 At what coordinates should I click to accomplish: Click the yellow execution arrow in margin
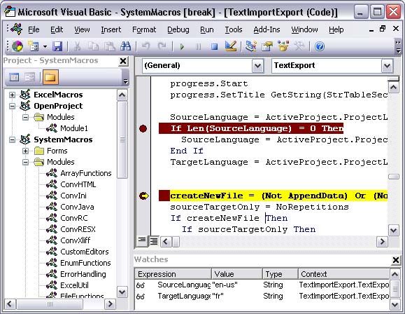(x=144, y=196)
